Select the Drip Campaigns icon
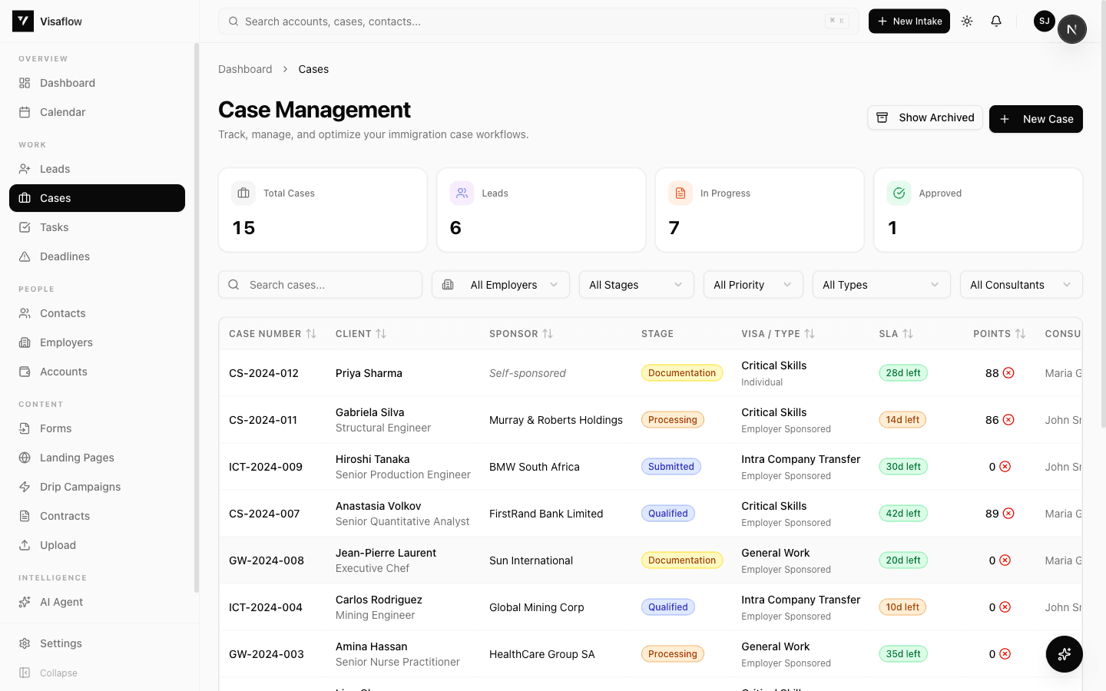 (x=26, y=486)
